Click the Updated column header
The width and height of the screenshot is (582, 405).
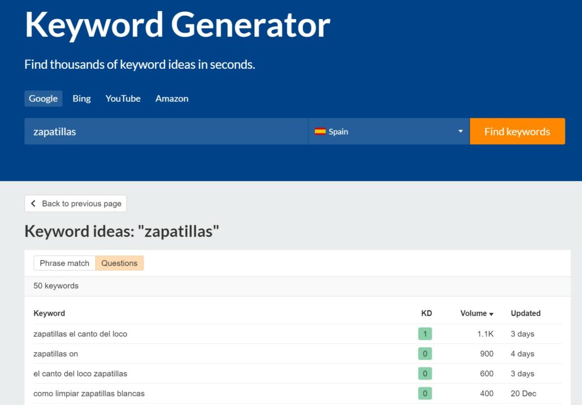coord(525,314)
